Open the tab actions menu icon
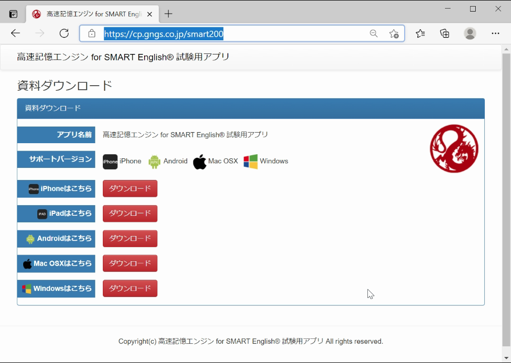 click(x=13, y=14)
